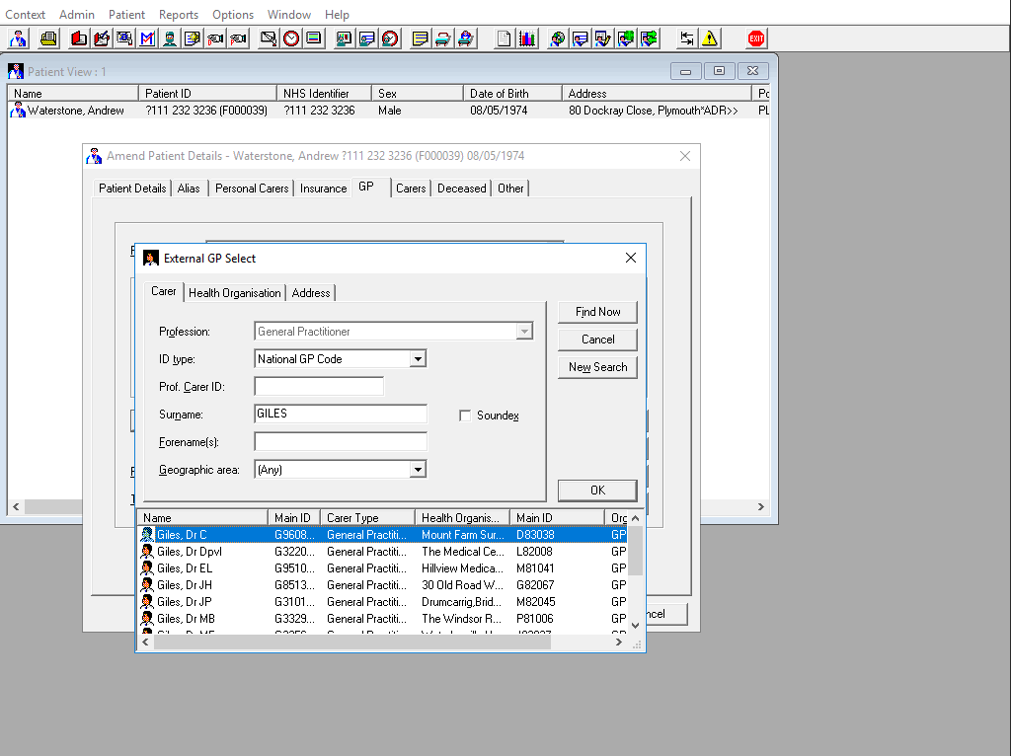Click the red book toolbar icon
The width and height of the screenshot is (1011, 756).
tap(79, 38)
